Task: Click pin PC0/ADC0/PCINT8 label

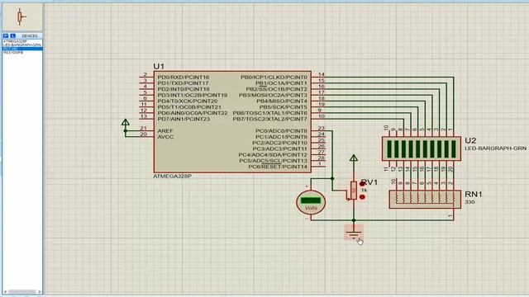Action: point(281,131)
